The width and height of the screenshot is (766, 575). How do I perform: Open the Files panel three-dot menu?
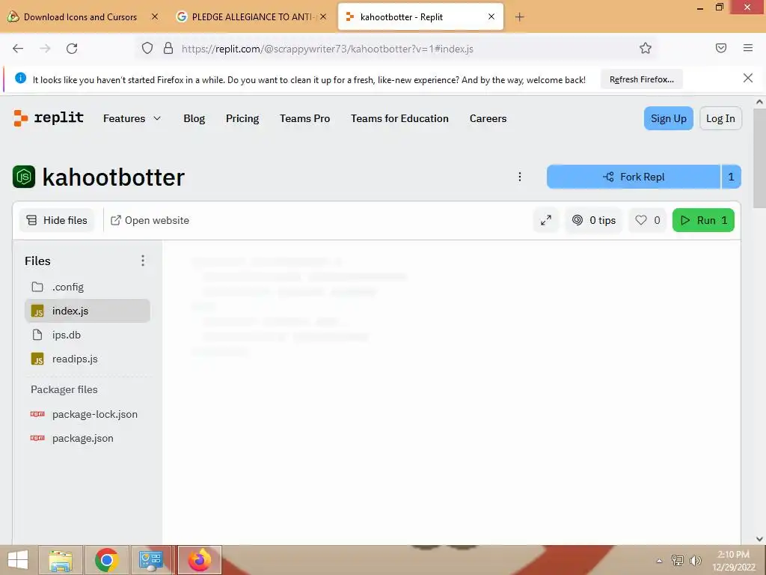pyautogui.click(x=143, y=261)
